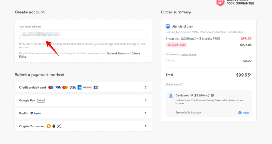The height and width of the screenshot is (144, 272).
Task: Click the Bitcoin icon in Crypto Currencies
Action: point(49,126)
